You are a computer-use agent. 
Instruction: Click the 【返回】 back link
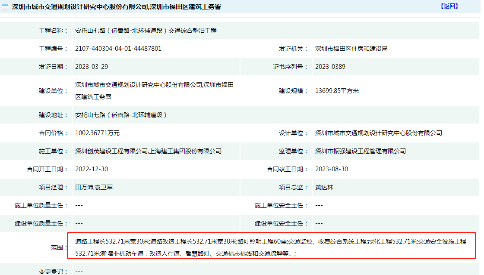point(449,6)
